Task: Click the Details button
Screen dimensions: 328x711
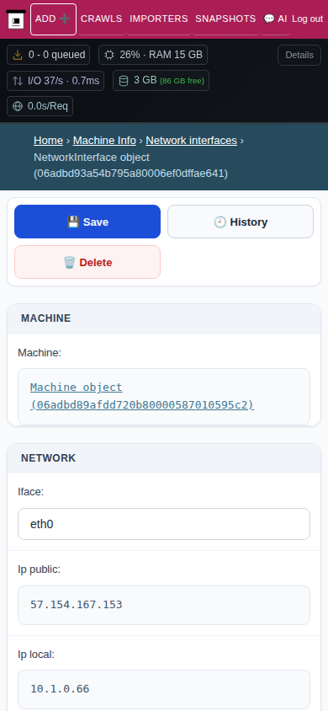Action: tap(299, 56)
